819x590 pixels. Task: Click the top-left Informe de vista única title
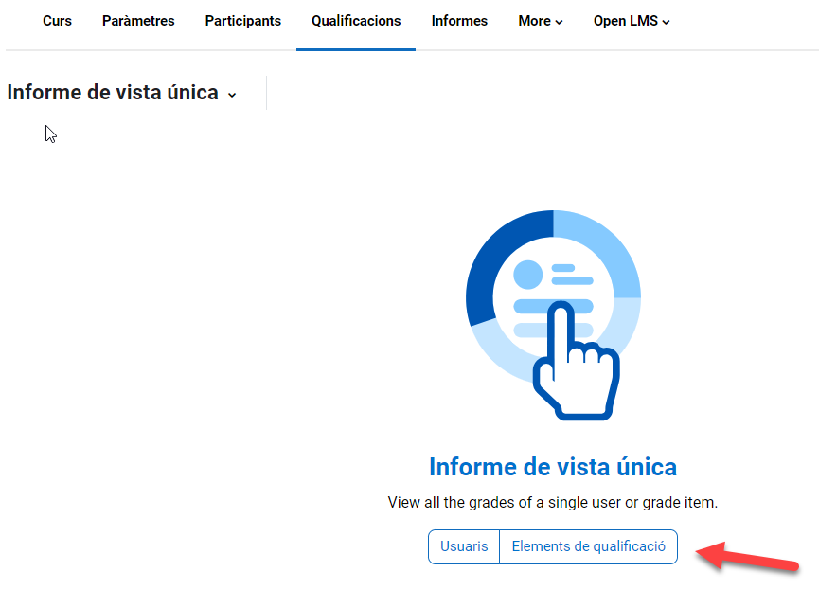pos(113,93)
